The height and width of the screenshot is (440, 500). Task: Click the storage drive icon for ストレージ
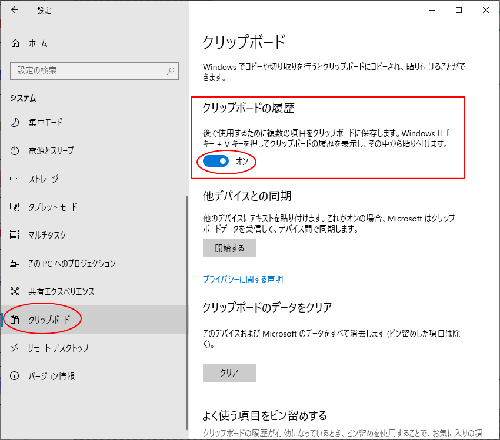click(15, 179)
